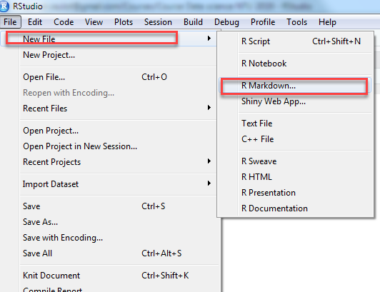Viewport: 380px width, 292px height.
Task: Expand the Recent Files submenu arrow
Action: (x=209, y=108)
